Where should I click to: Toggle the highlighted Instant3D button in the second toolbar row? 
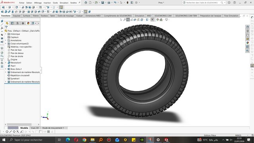[x=86, y=12]
